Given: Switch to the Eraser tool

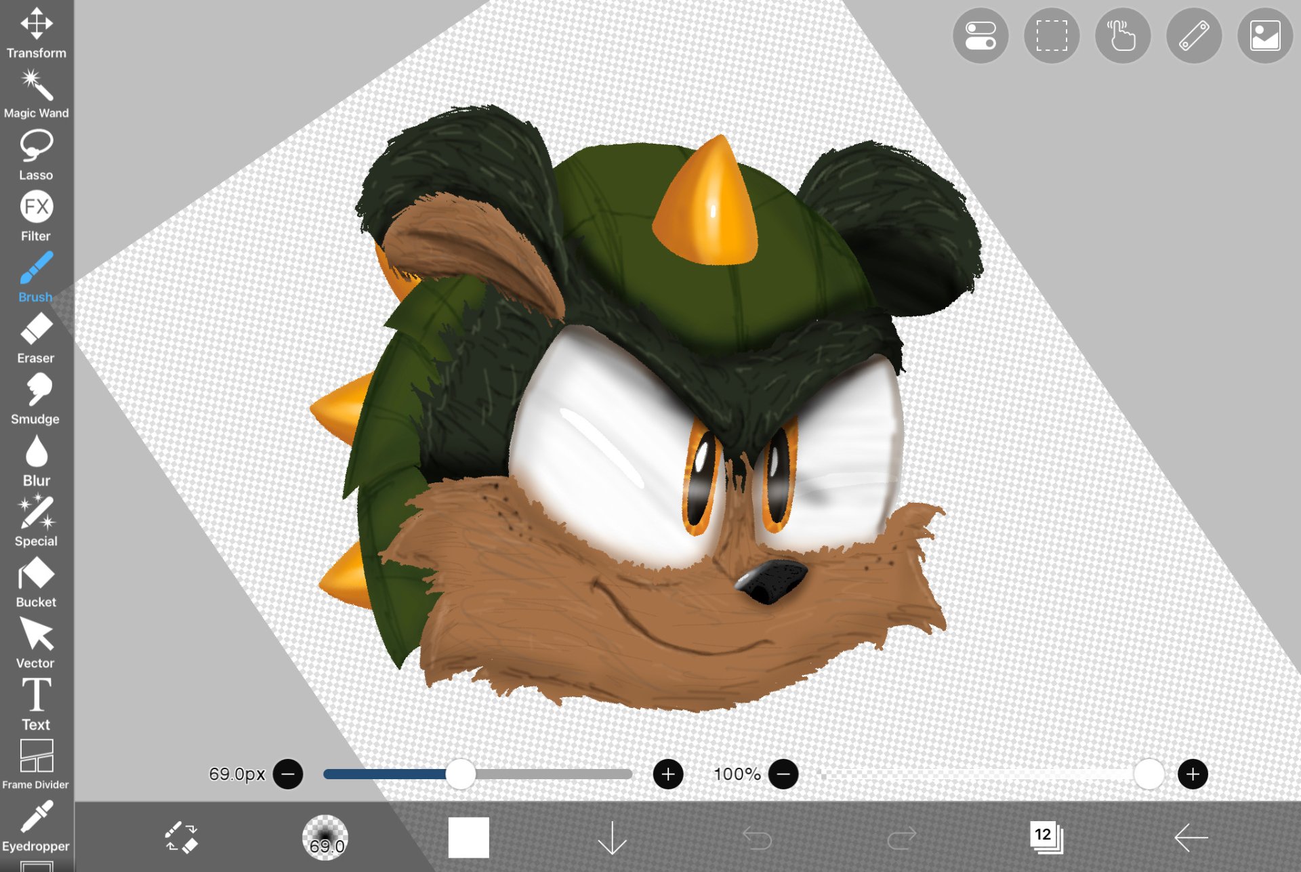Looking at the screenshot, I should pos(37,338).
